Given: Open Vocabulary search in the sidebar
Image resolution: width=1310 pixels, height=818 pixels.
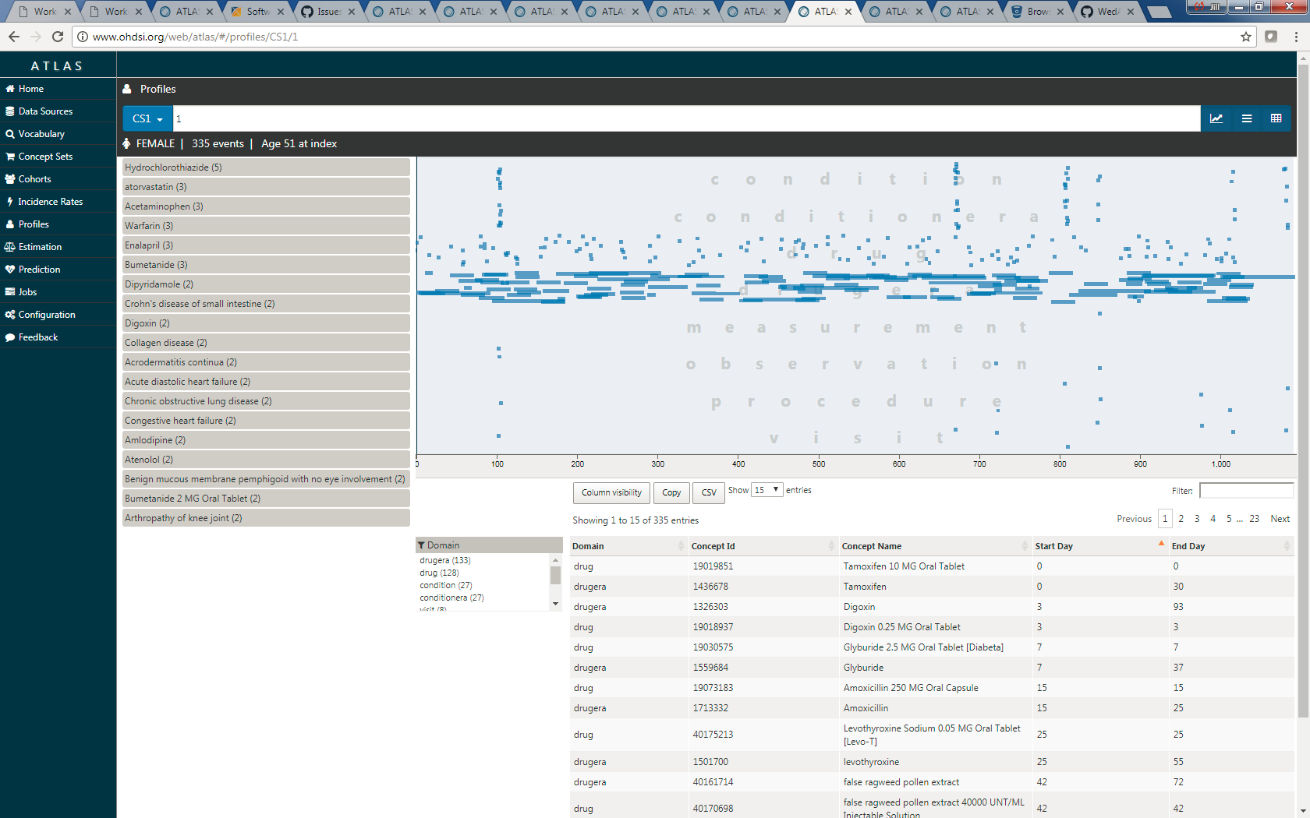Looking at the screenshot, I should click(x=41, y=134).
